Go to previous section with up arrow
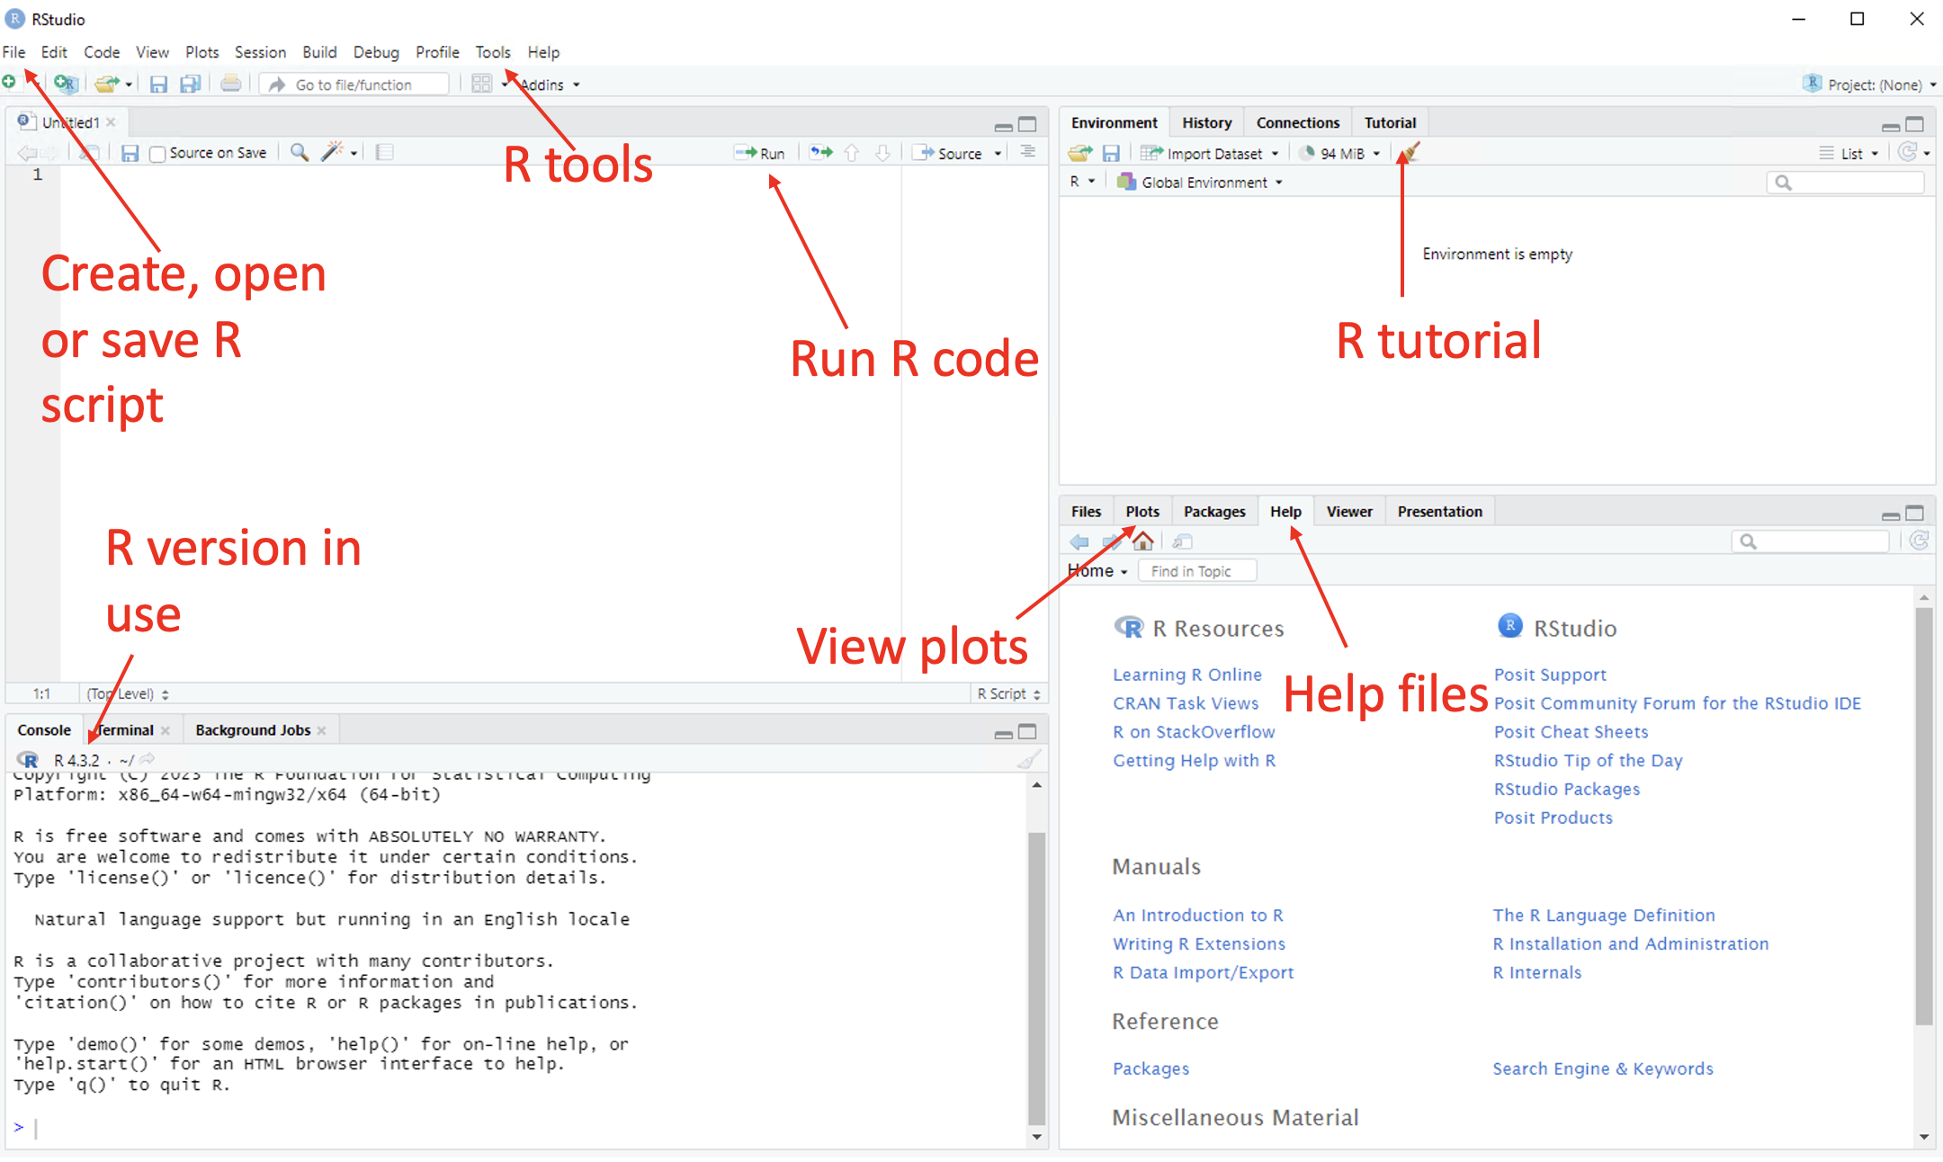Screen dimensions: 1943x1162 (852, 153)
